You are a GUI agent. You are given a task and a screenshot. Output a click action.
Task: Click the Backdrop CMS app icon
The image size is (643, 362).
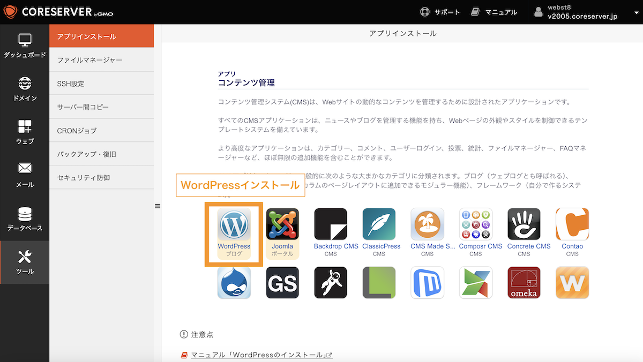coord(331,224)
